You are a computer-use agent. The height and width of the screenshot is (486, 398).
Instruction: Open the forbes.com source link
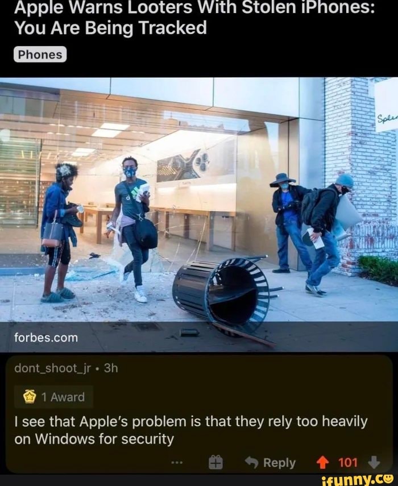coord(46,338)
